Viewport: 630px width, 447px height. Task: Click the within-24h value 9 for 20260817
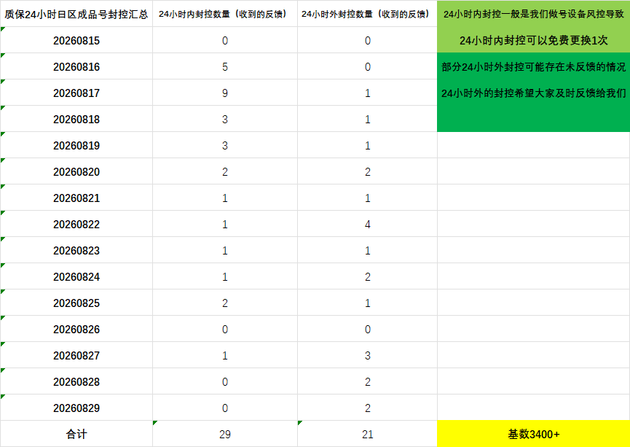tap(225, 93)
